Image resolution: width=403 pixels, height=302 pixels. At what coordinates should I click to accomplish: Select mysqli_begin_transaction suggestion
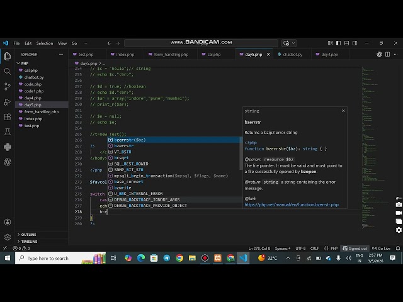tap(173, 176)
